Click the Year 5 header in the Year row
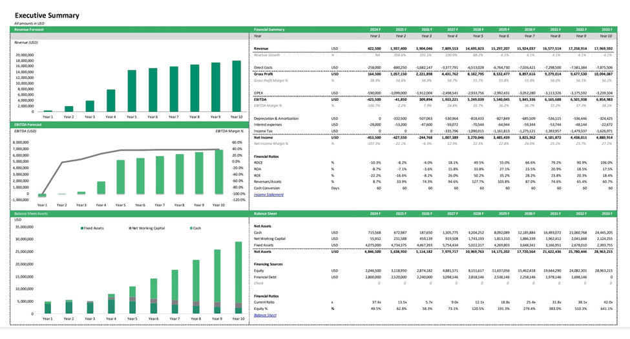This screenshot has width=630, height=339. point(478,36)
